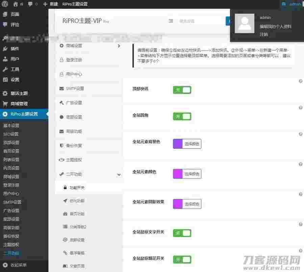
Task: Click the home icon for site ri
Action: click(x=16, y=4)
